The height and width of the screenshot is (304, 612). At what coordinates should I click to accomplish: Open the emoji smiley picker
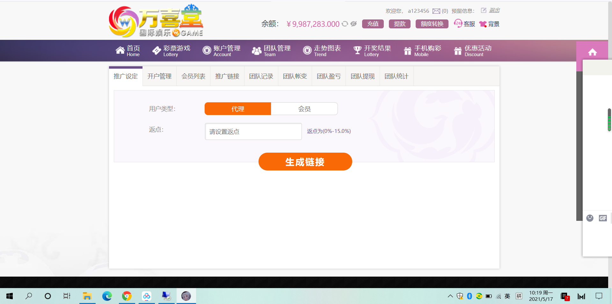[x=590, y=218]
